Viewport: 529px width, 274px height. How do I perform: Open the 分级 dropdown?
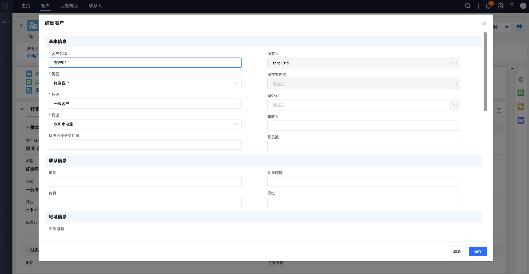click(145, 104)
